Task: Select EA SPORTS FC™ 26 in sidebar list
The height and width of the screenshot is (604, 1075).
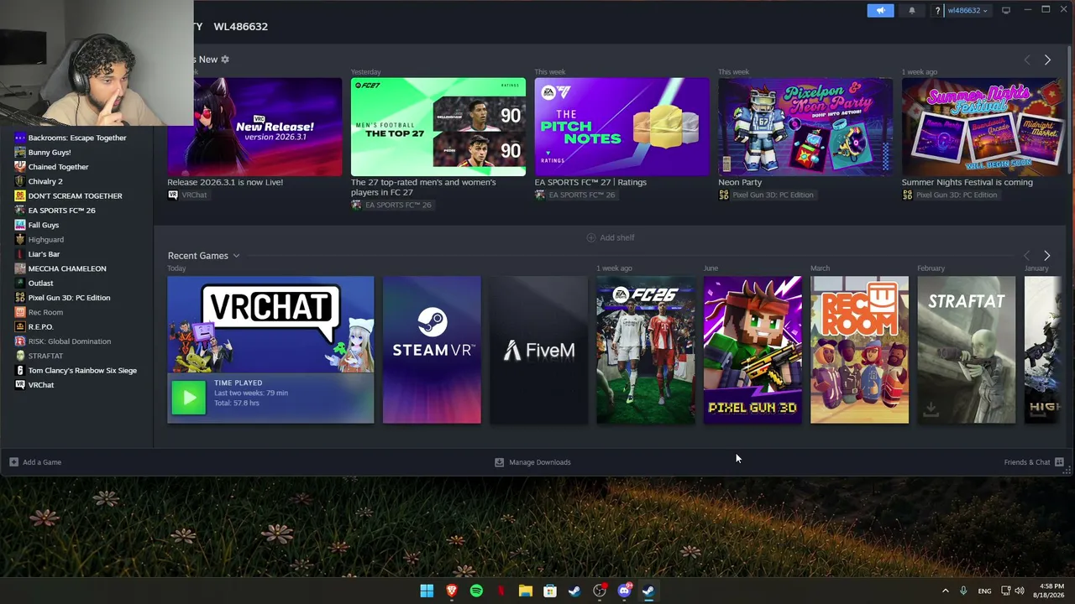Action: click(x=61, y=211)
